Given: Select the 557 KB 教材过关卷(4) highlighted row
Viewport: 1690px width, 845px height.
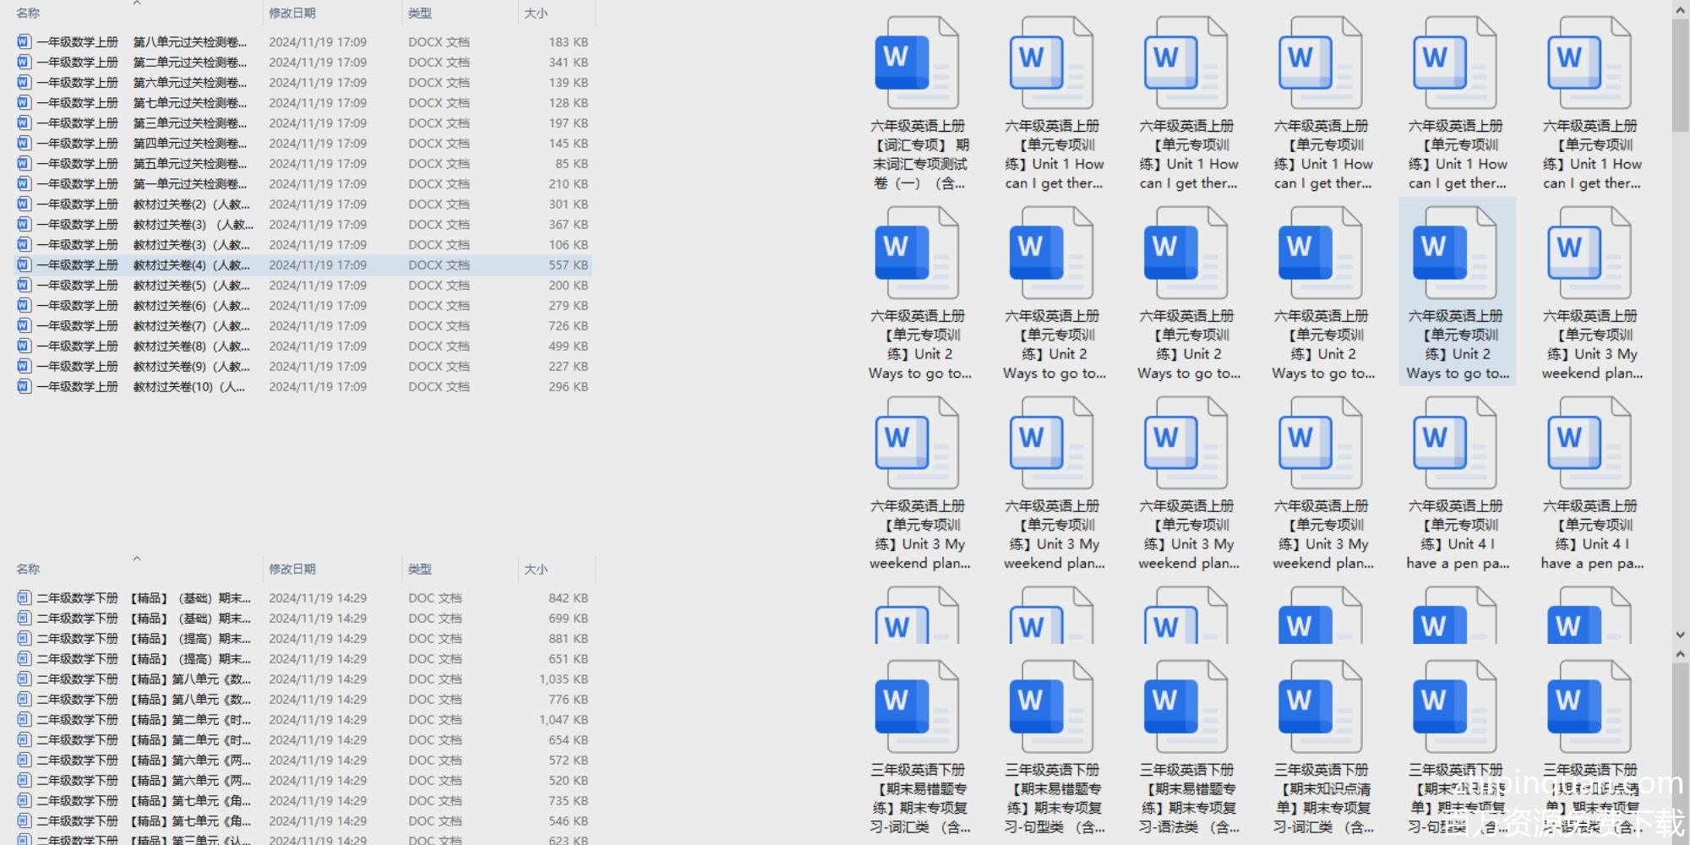Looking at the screenshot, I should coord(190,265).
